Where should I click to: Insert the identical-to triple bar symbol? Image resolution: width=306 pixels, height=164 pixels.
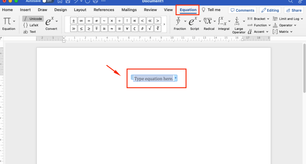(119, 29)
